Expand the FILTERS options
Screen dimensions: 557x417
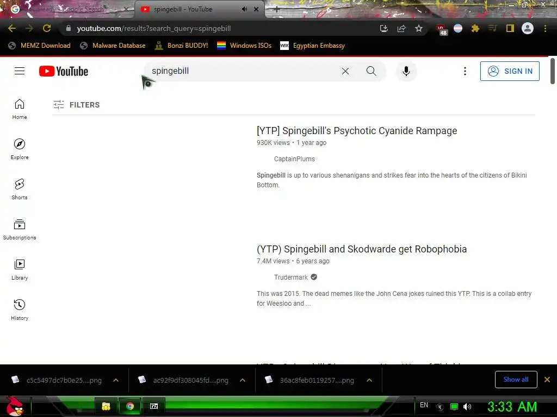76,105
